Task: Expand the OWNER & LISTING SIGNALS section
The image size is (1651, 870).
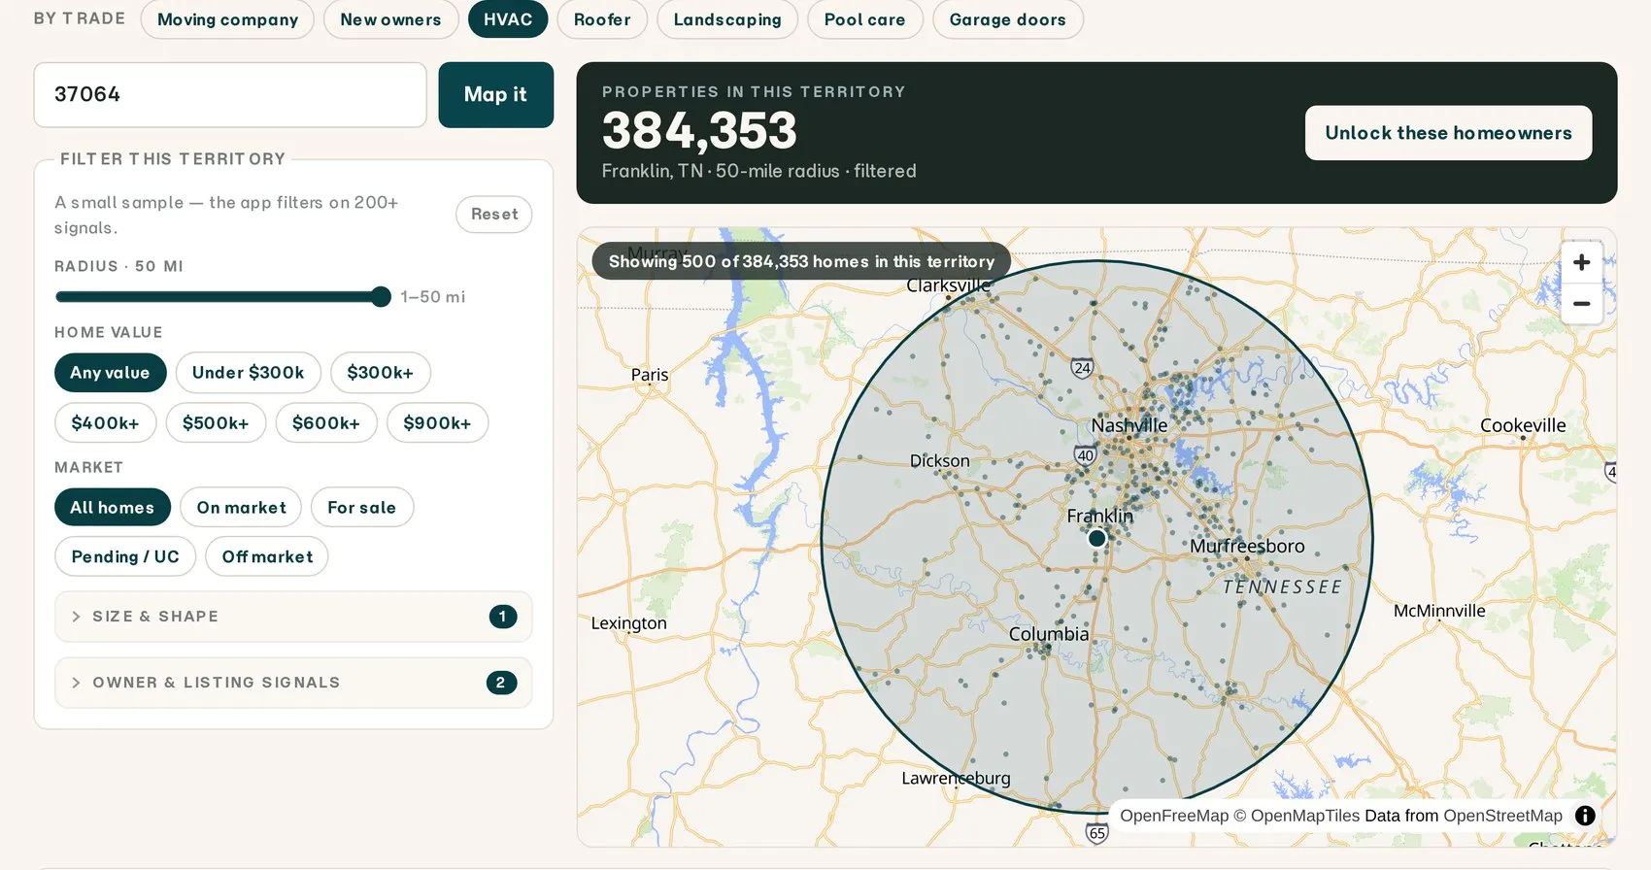Action: pyautogui.click(x=293, y=683)
